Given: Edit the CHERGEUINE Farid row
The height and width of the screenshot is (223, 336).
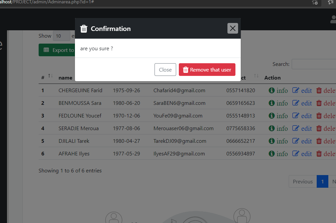Looking at the screenshot, I should [302, 91].
